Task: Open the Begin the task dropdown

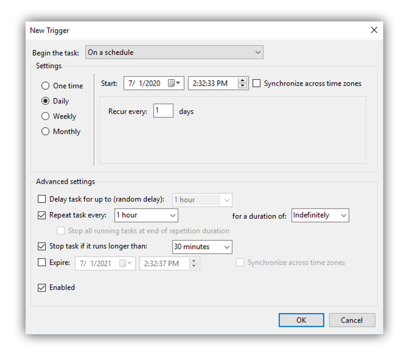Action: [x=174, y=52]
